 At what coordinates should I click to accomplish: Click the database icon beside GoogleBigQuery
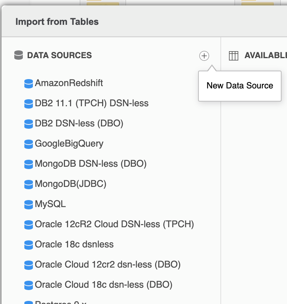(x=29, y=144)
